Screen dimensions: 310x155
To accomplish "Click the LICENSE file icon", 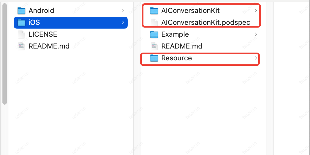I will [21, 34].
